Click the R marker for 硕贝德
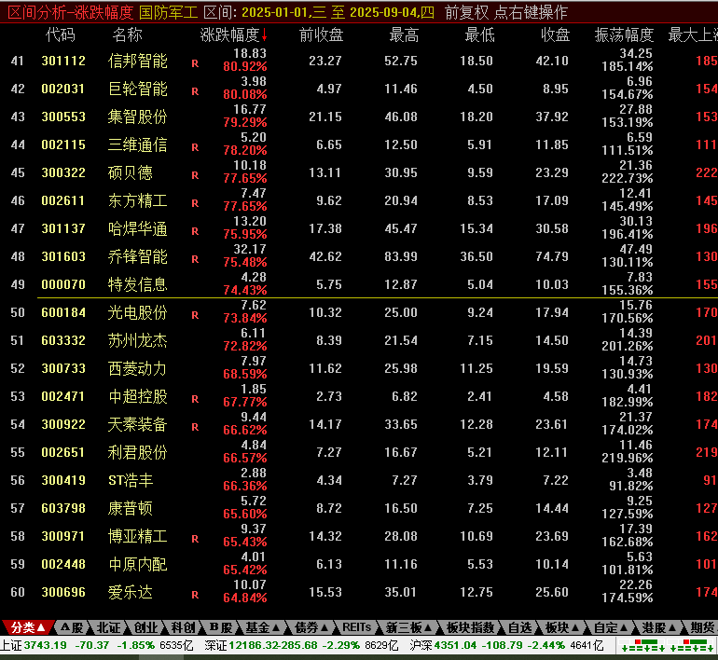This screenshot has height=660, width=718. click(195, 175)
